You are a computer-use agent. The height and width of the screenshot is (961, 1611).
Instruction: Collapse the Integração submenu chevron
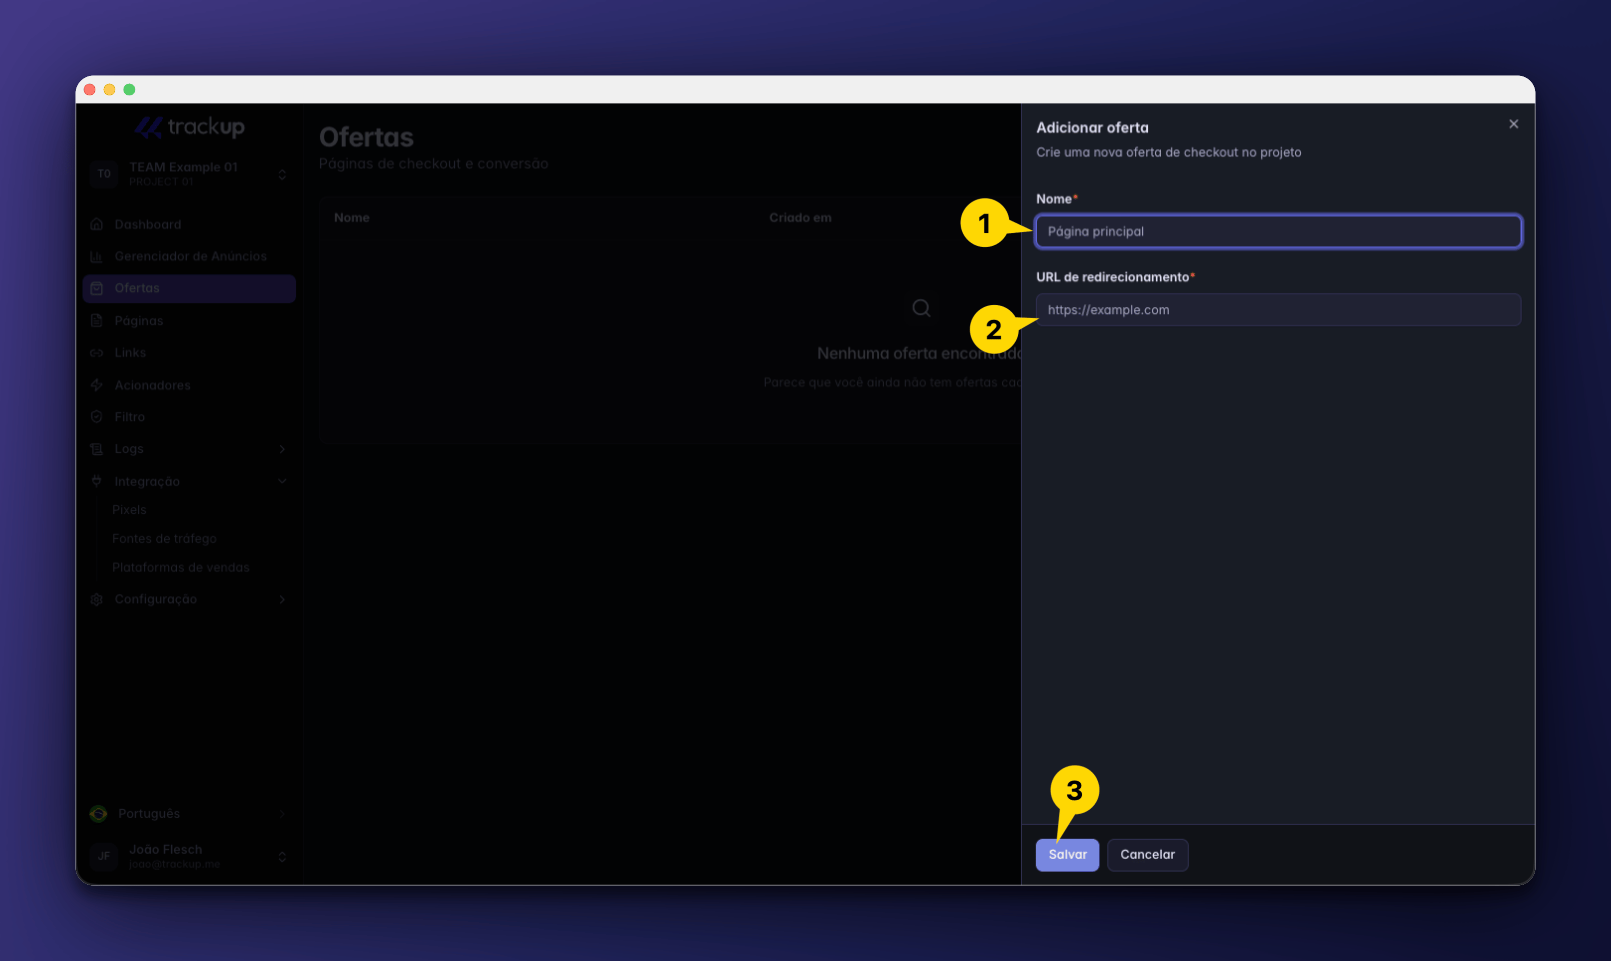pos(281,481)
